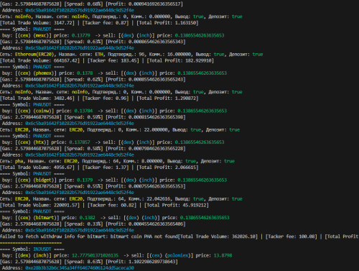Click the mexc exchange name
359x271 pixels.
(x=41, y=35)
